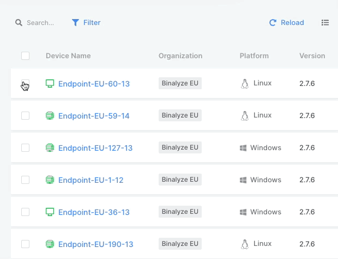Click the Windows logo icon for Endpoint-EU-127-13

coord(244,148)
